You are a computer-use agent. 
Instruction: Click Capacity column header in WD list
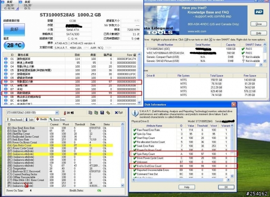231,45
